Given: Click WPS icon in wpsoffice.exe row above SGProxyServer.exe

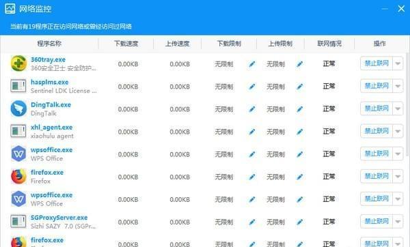Looking at the screenshot, I should click(18, 199).
